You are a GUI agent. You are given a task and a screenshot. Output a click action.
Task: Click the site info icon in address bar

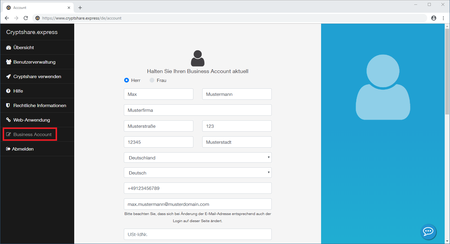coord(38,18)
